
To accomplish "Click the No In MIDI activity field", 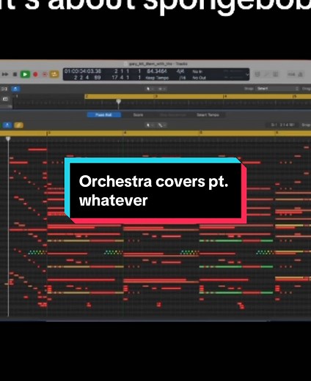I will click(x=197, y=72).
